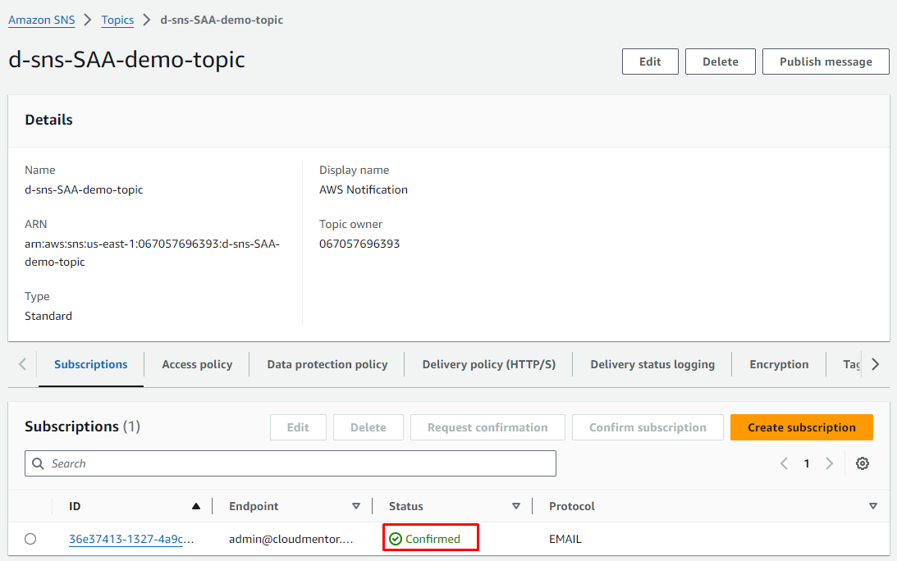Screen dimensions: 897x561
Task: Navigate to Amazon SNS breadcrumb link
Action: [x=41, y=20]
